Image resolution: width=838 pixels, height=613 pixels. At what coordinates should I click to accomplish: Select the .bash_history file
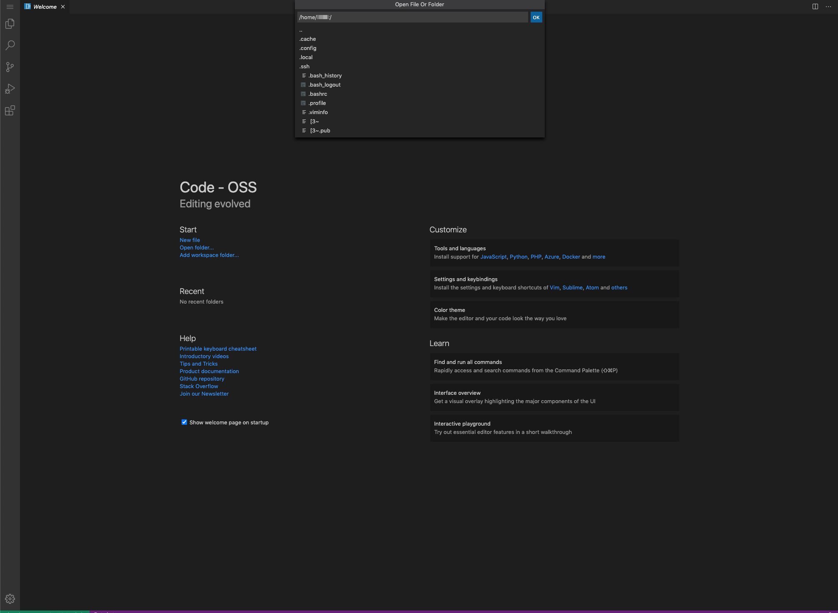(419, 76)
